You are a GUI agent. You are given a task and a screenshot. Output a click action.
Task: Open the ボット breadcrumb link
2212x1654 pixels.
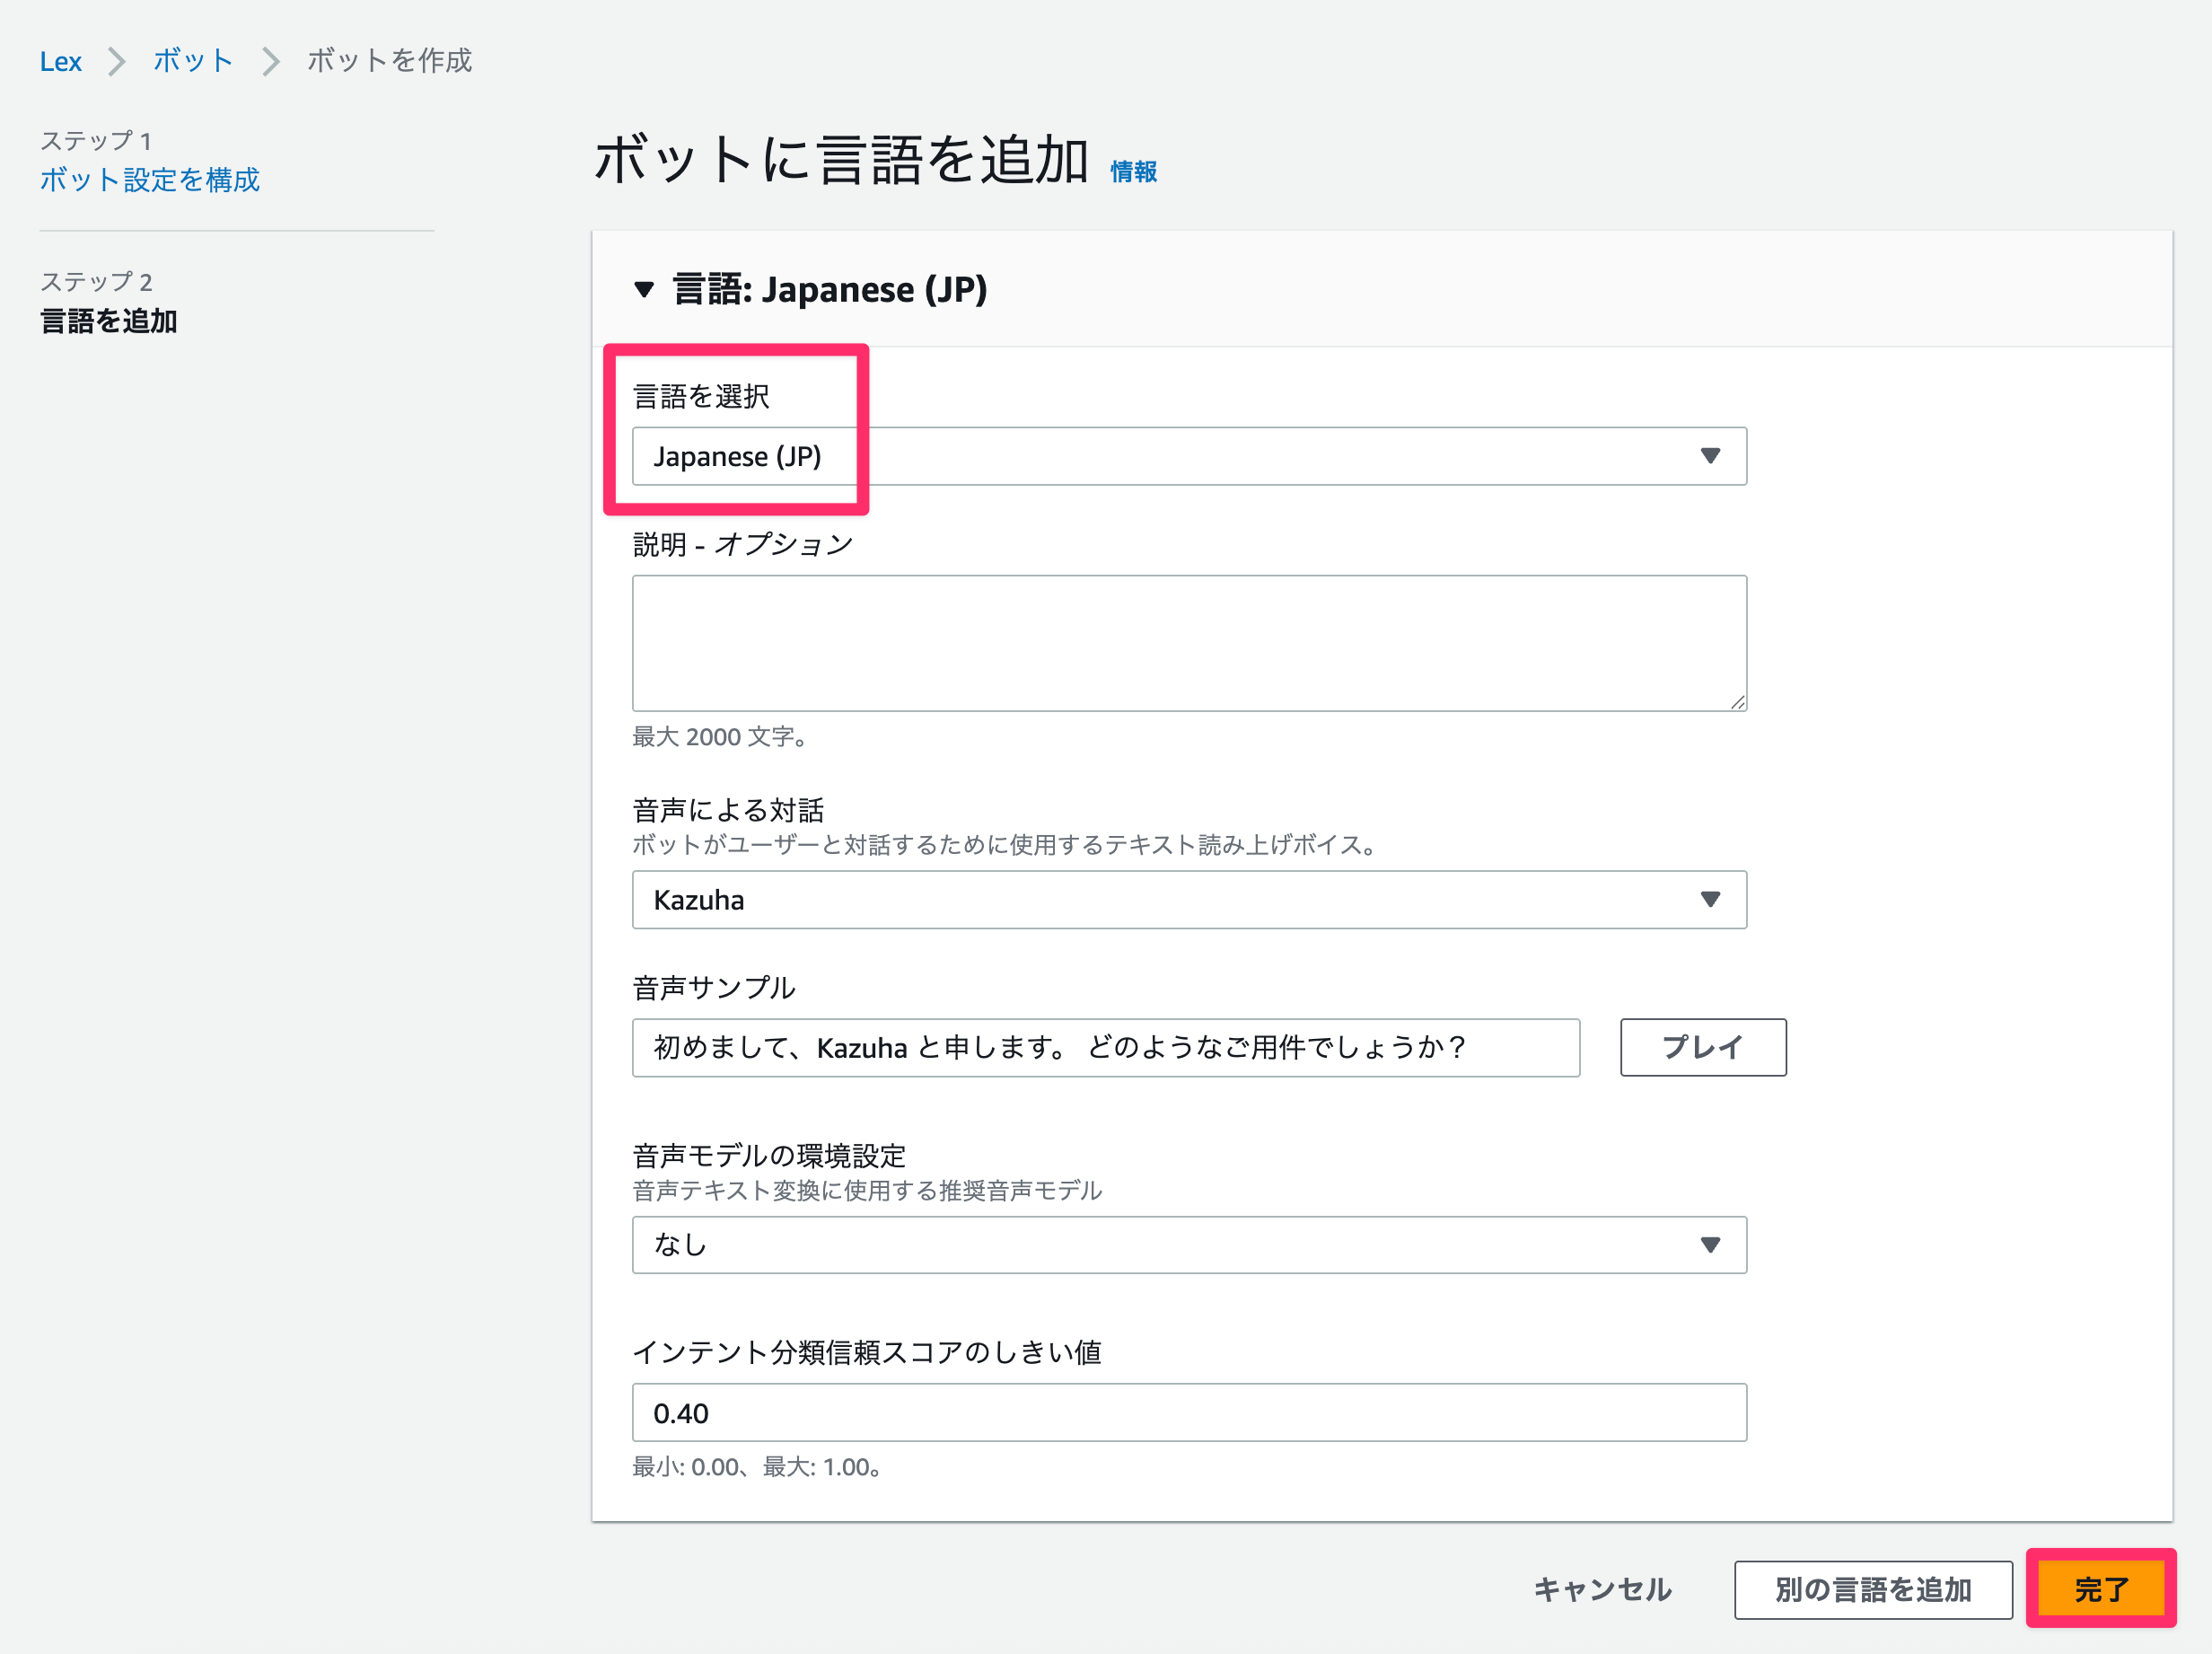193,61
